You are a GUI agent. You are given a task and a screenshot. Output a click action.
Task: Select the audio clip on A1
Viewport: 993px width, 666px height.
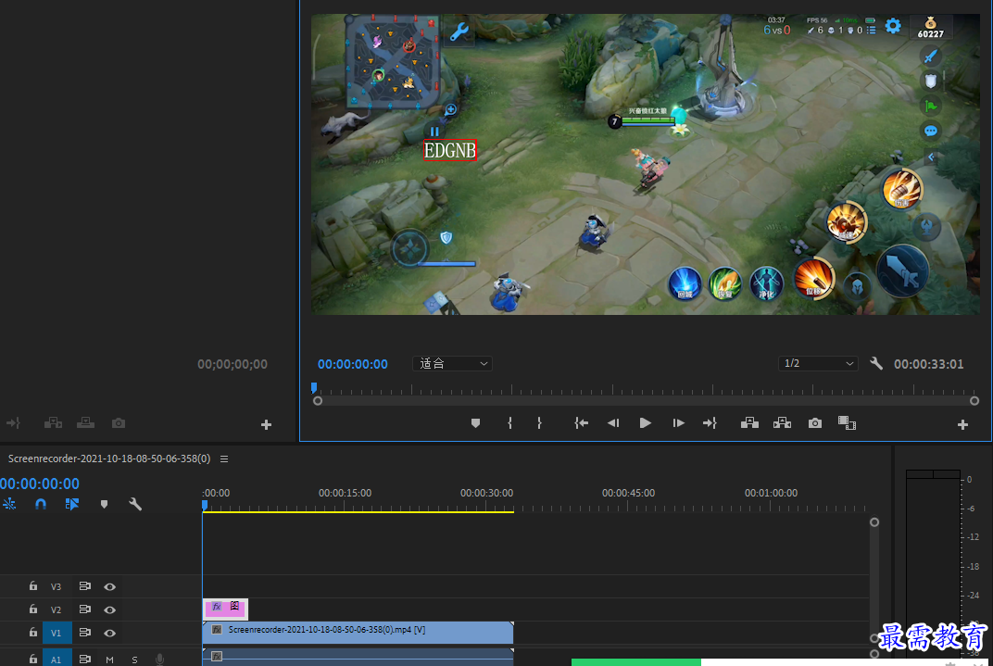(x=358, y=657)
